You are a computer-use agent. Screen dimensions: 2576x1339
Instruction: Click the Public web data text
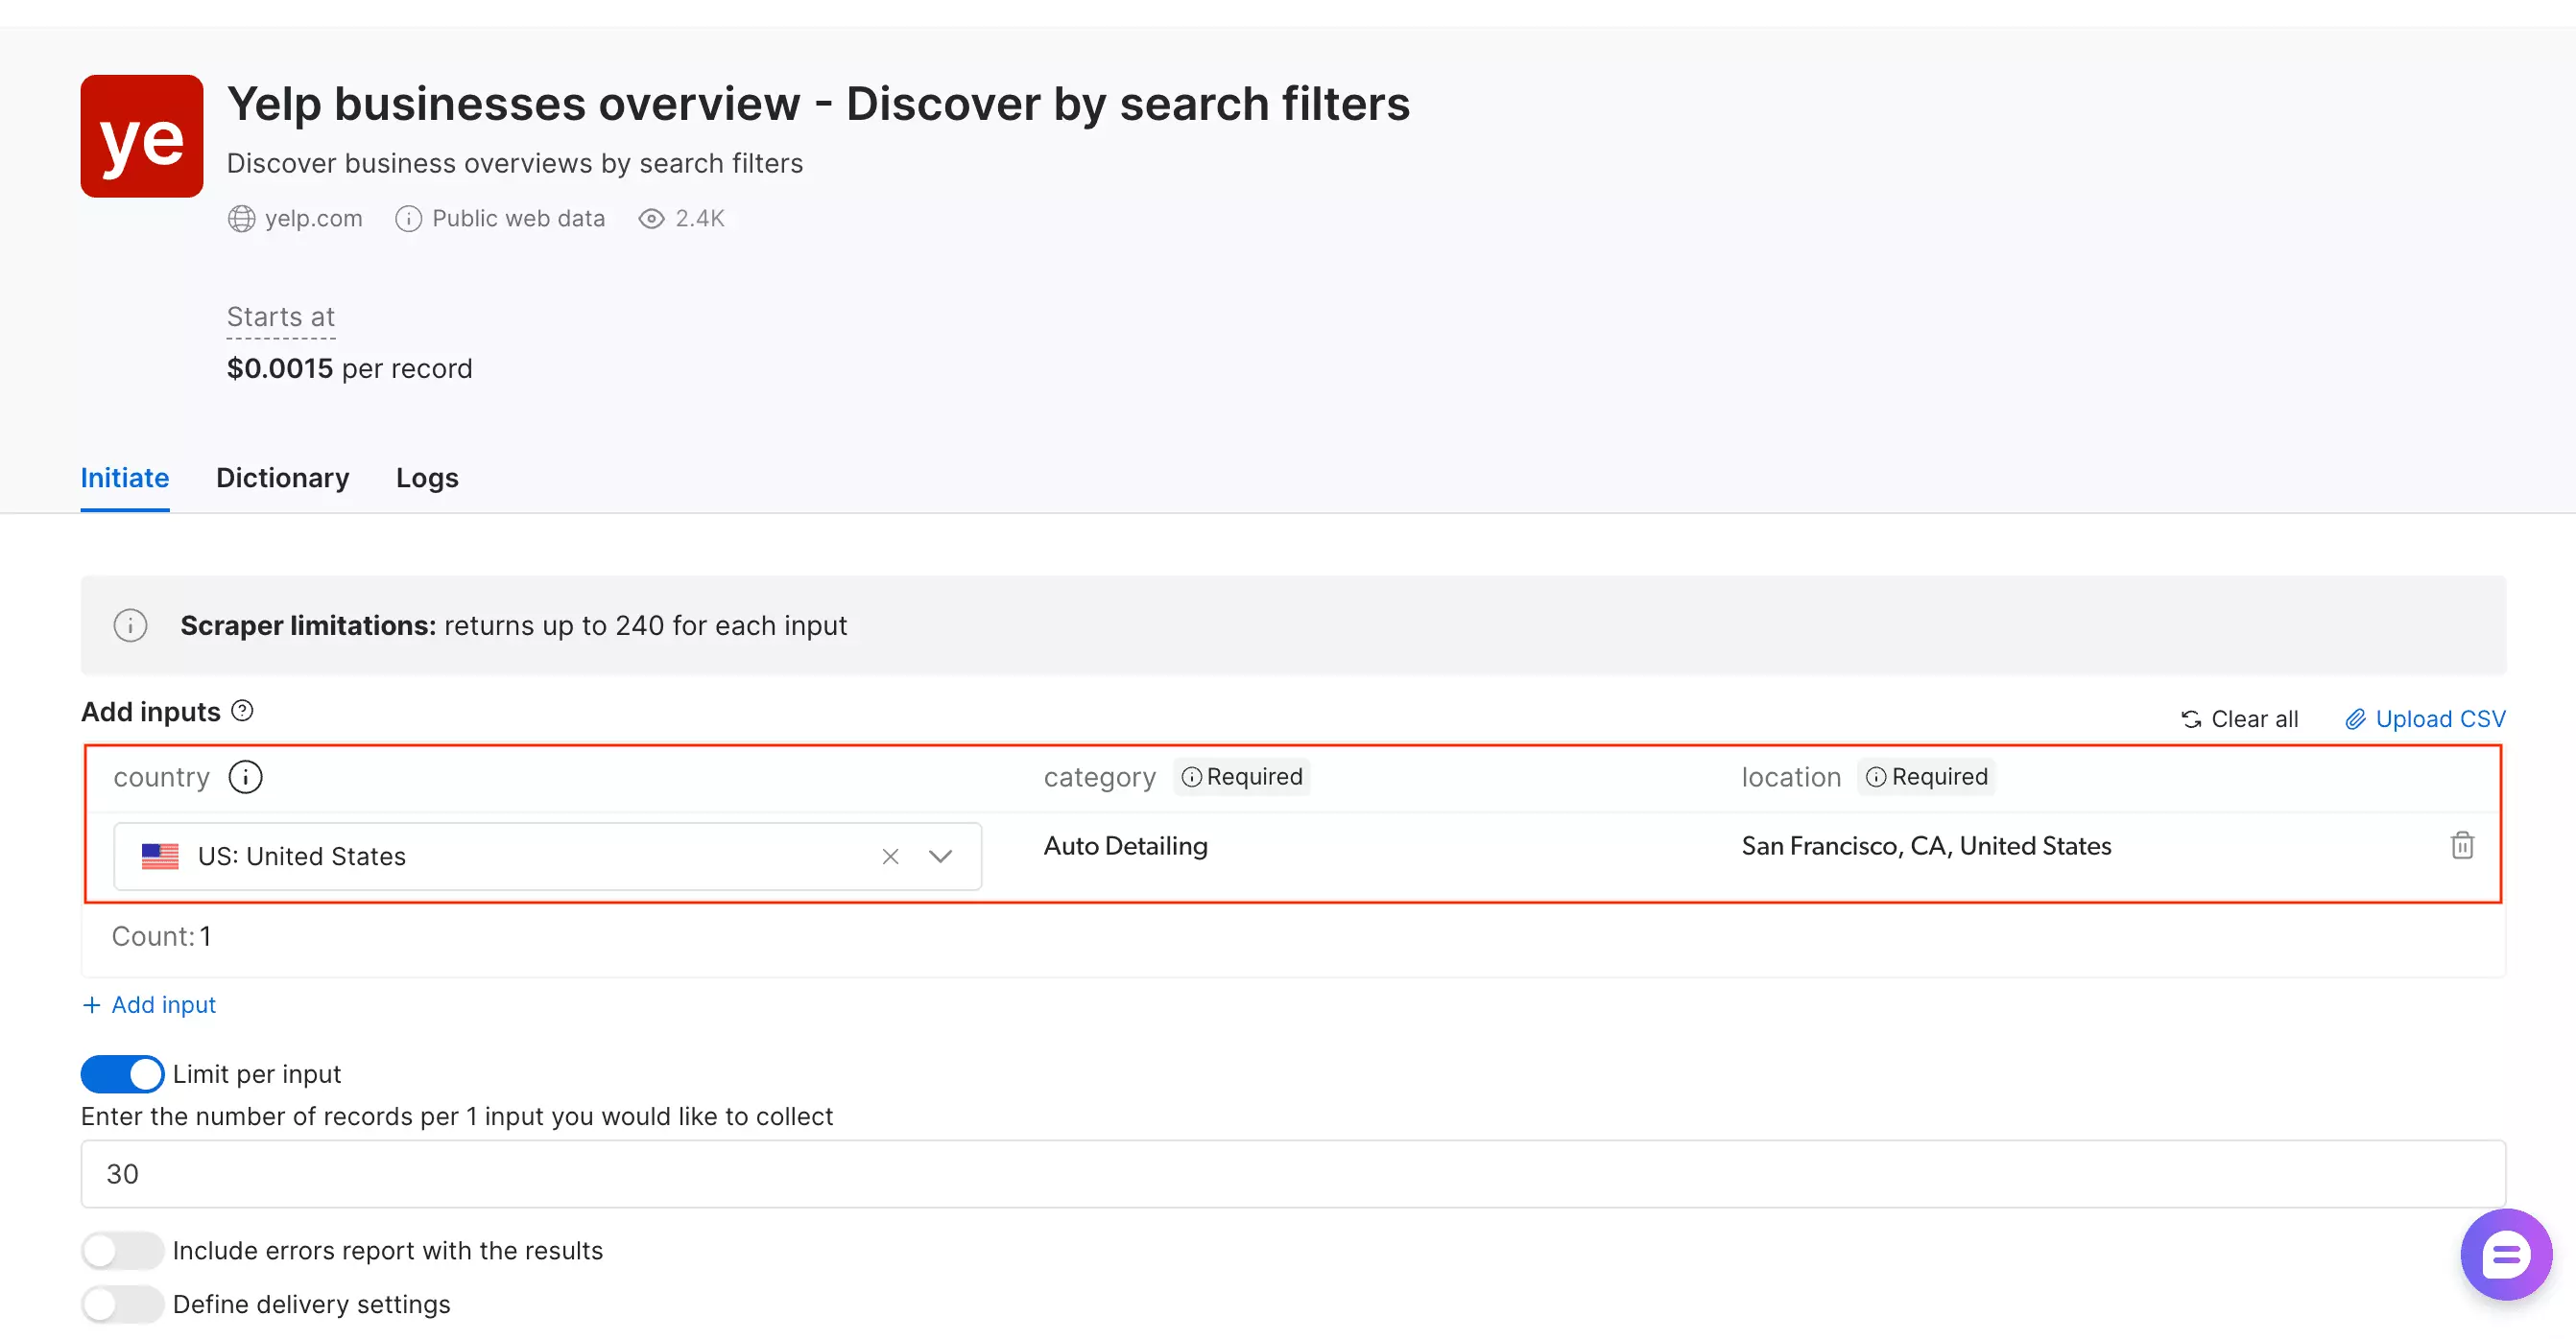[x=518, y=219]
